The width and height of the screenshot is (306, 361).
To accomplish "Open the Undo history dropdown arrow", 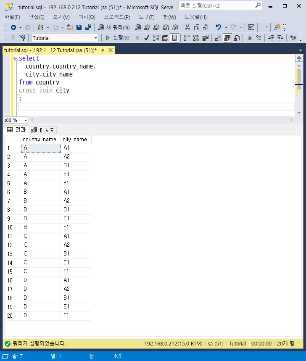I will (x=226, y=28).
